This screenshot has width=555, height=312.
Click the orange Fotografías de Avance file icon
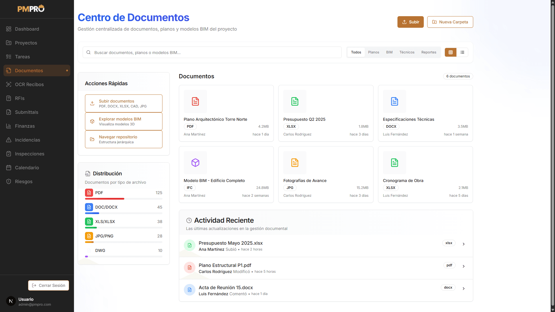[x=295, y=163]
